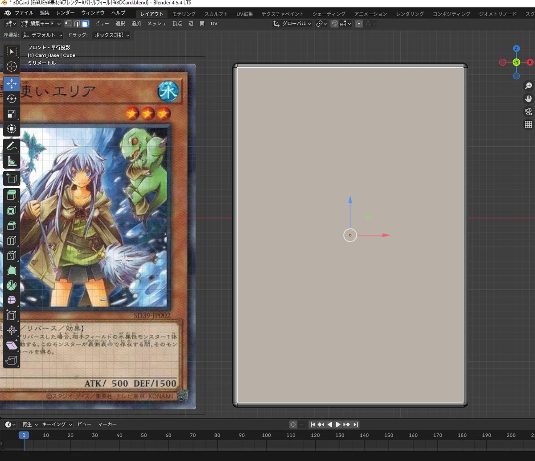Open the editor type dropdown in viewport

tap(10, 24)
